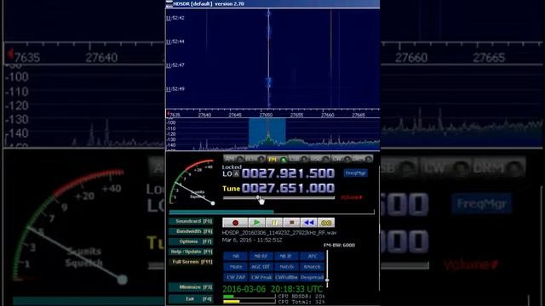
Task: Click Exit [F4] button
Action: 191,298
